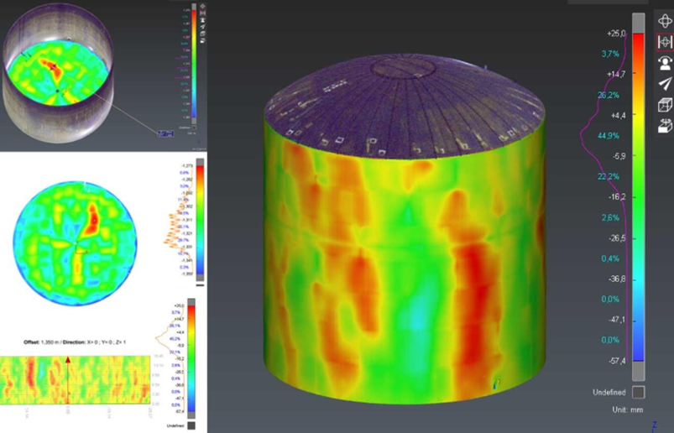Click the -57,4 minimum scale value

(x=616, y=360)
